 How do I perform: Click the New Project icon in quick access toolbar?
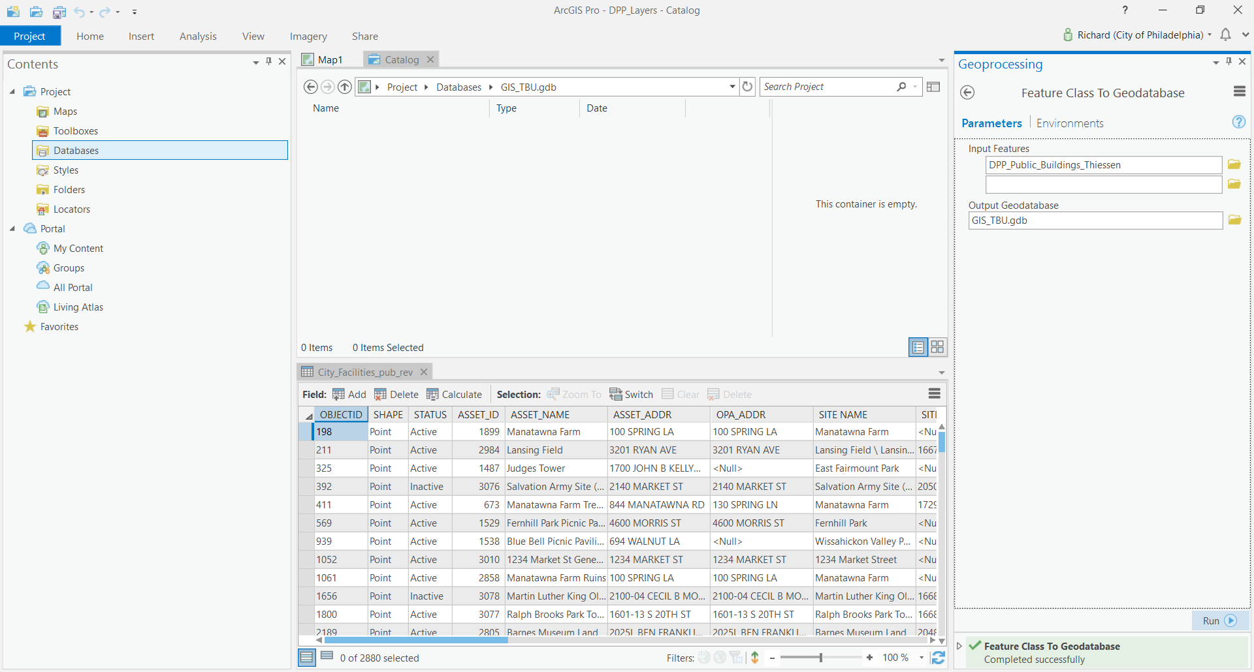(x=13, y=11)
